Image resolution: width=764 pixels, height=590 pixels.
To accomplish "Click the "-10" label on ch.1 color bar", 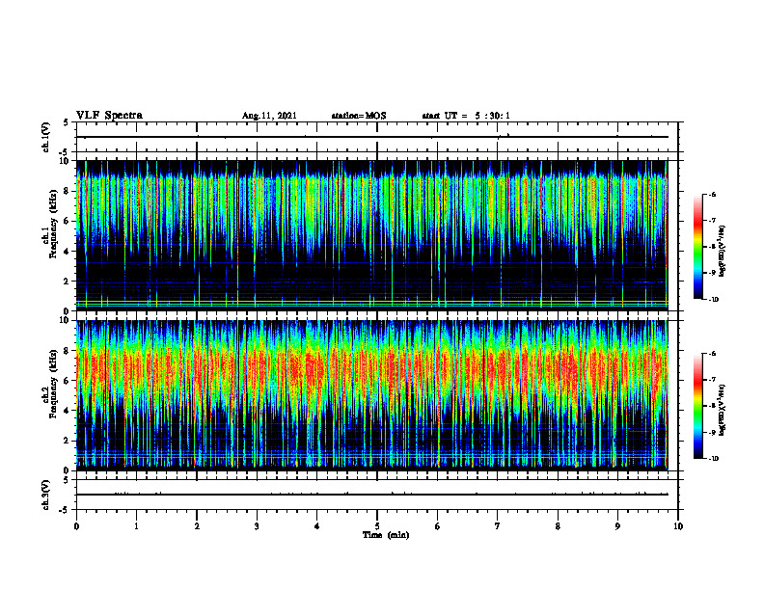I will [713, 300].
